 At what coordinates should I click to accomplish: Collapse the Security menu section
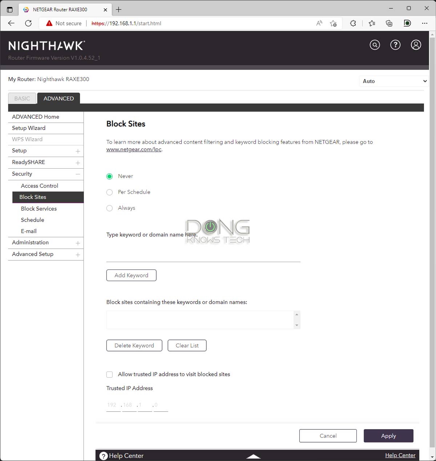pyautogui.click(x=78, y=174)
